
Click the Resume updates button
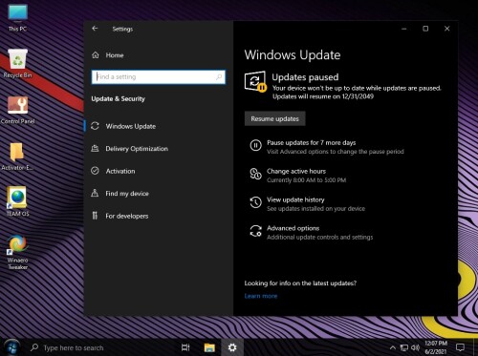point(274,118)
